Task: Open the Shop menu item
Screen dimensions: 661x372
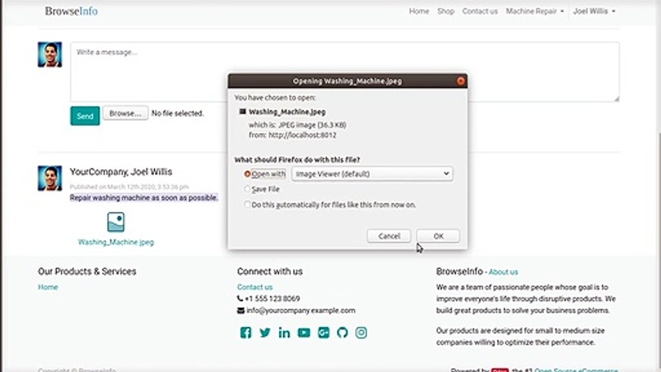Action: [446, 11]
